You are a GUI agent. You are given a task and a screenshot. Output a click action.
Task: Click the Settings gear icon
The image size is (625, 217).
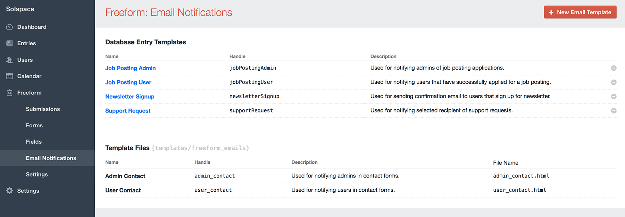[9, 191]
